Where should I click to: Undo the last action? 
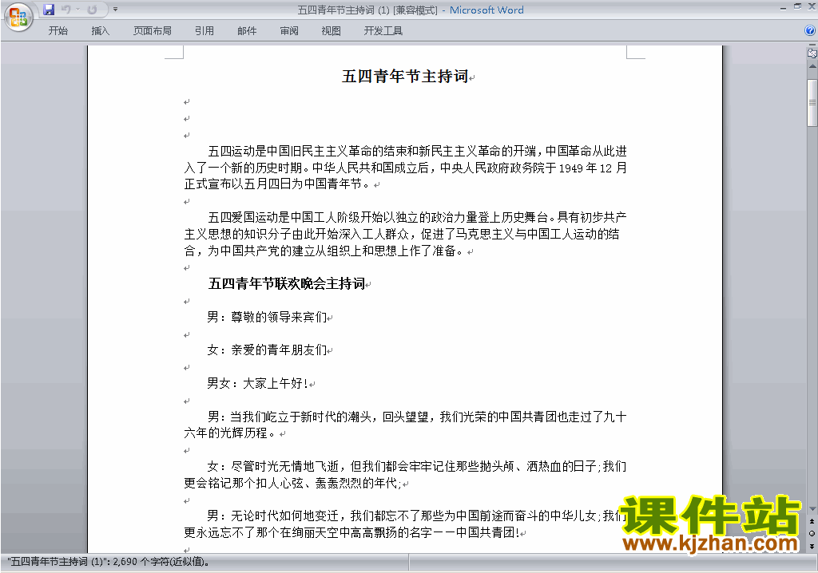66,10
